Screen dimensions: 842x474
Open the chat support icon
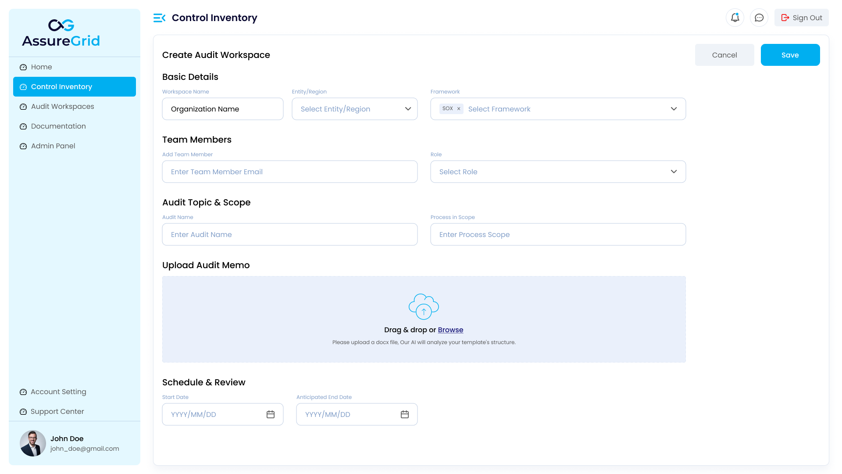coord(759,18)
